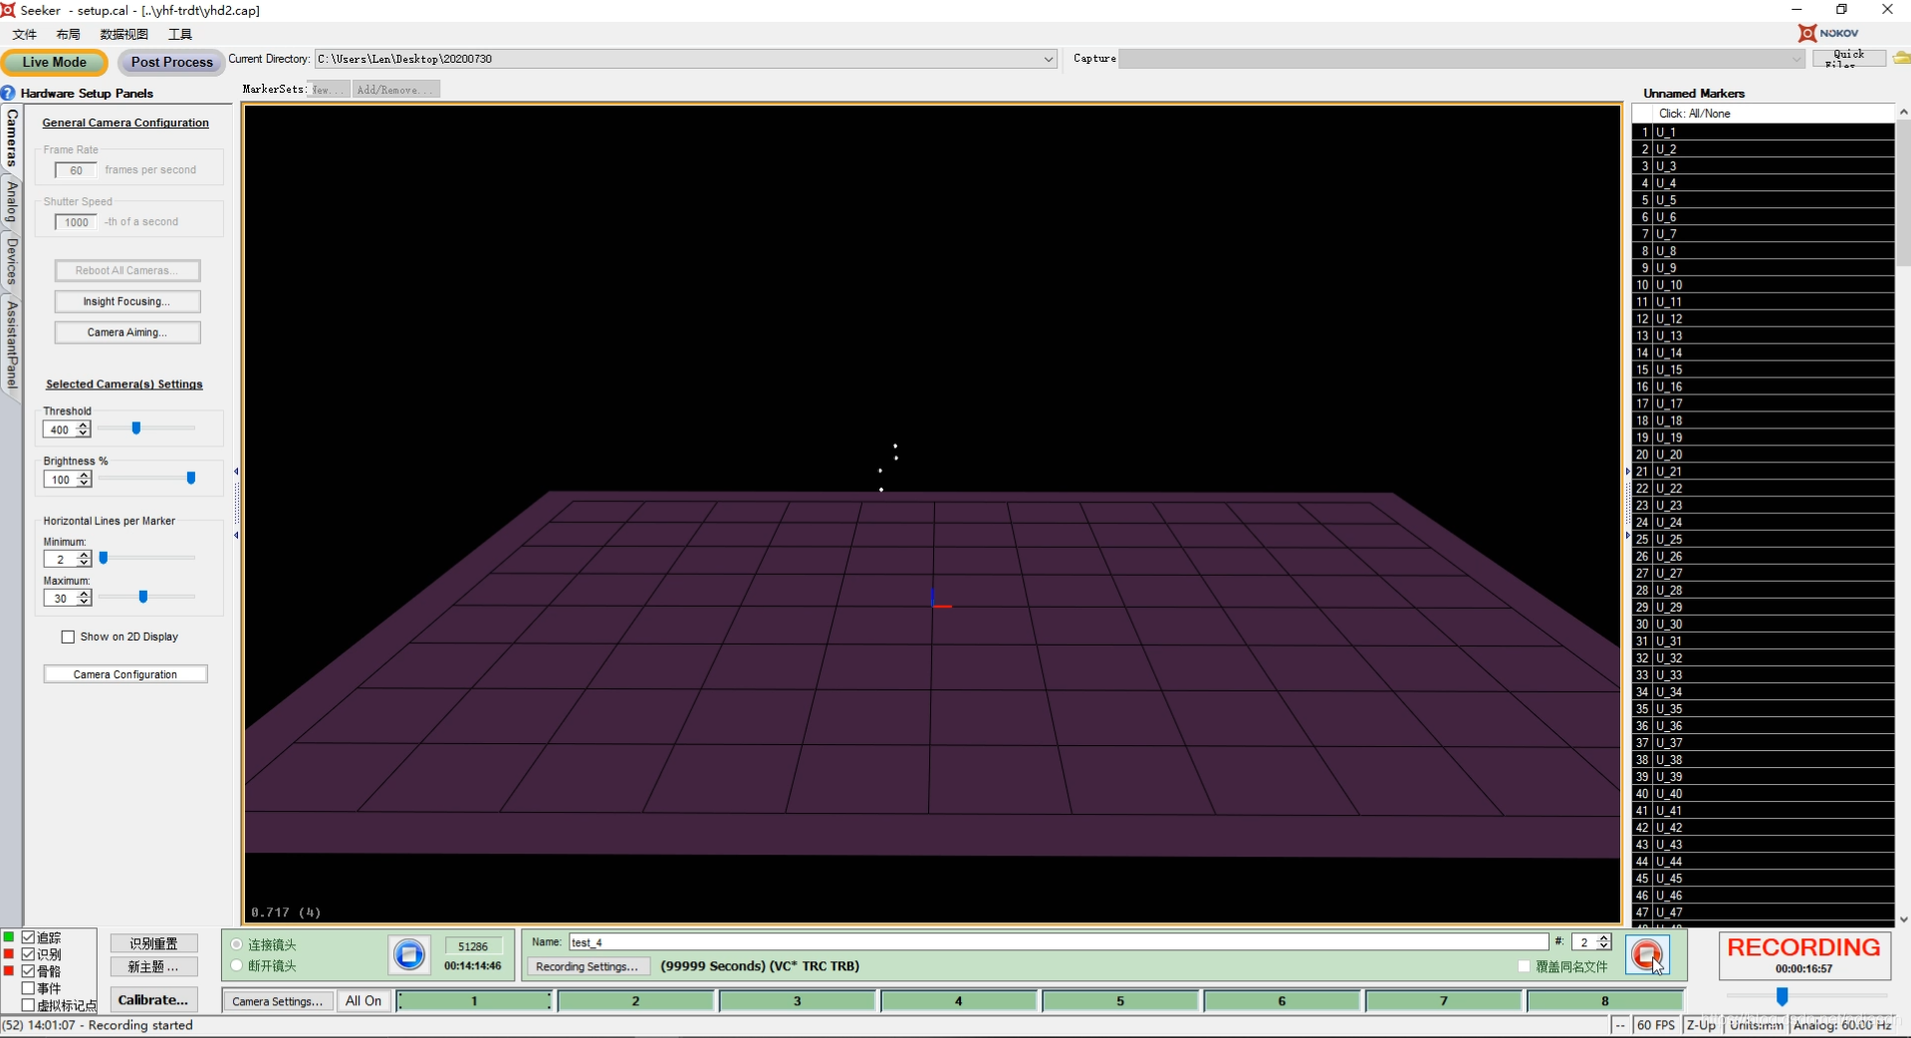
Task: Open the 工具 menu
Action: coord(180,34)
